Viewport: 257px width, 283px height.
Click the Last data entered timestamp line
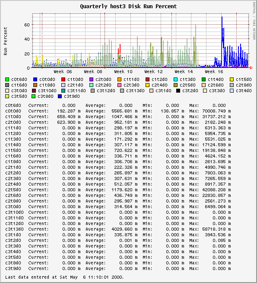click(64, 277)
